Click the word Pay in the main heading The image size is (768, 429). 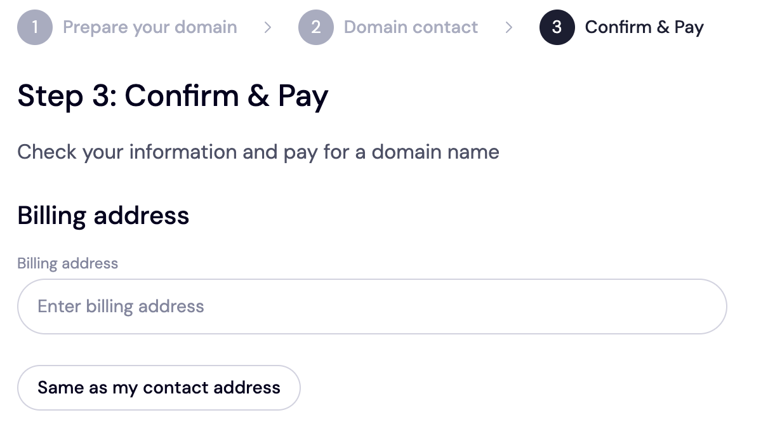303,96
